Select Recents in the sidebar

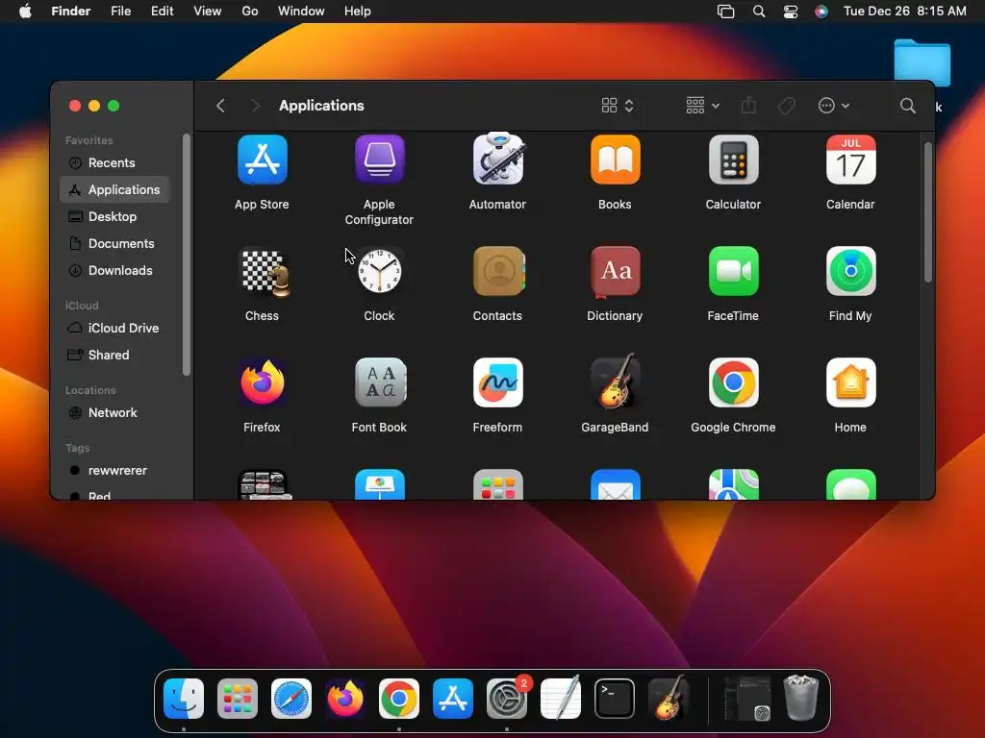click(114, 162)
